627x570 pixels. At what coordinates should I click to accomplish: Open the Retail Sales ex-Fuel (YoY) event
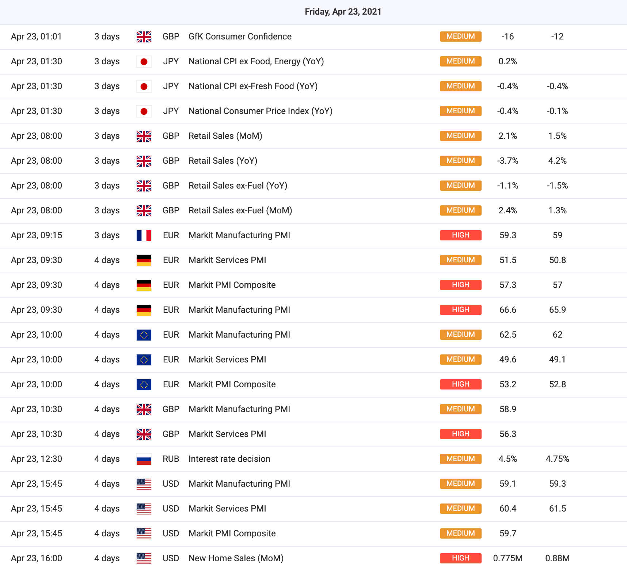[238, 186]
